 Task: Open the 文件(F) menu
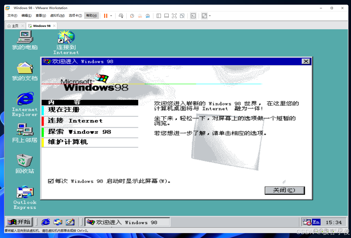coord(12,16)
